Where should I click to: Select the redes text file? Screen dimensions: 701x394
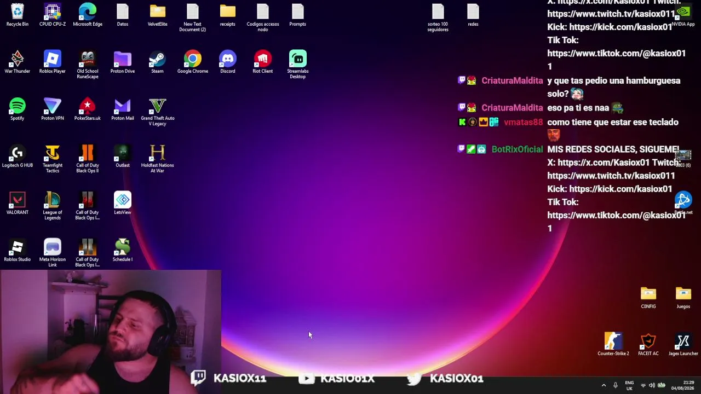pos(473,15)
